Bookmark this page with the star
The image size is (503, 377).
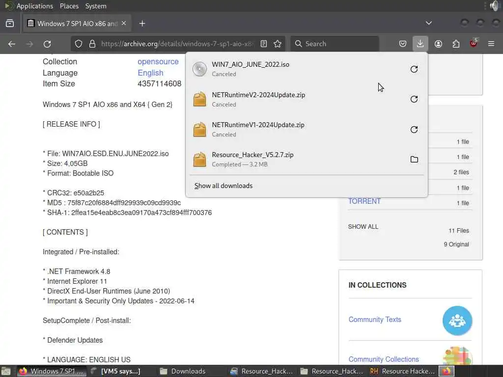pyautogui.click(x=278, y=44)
